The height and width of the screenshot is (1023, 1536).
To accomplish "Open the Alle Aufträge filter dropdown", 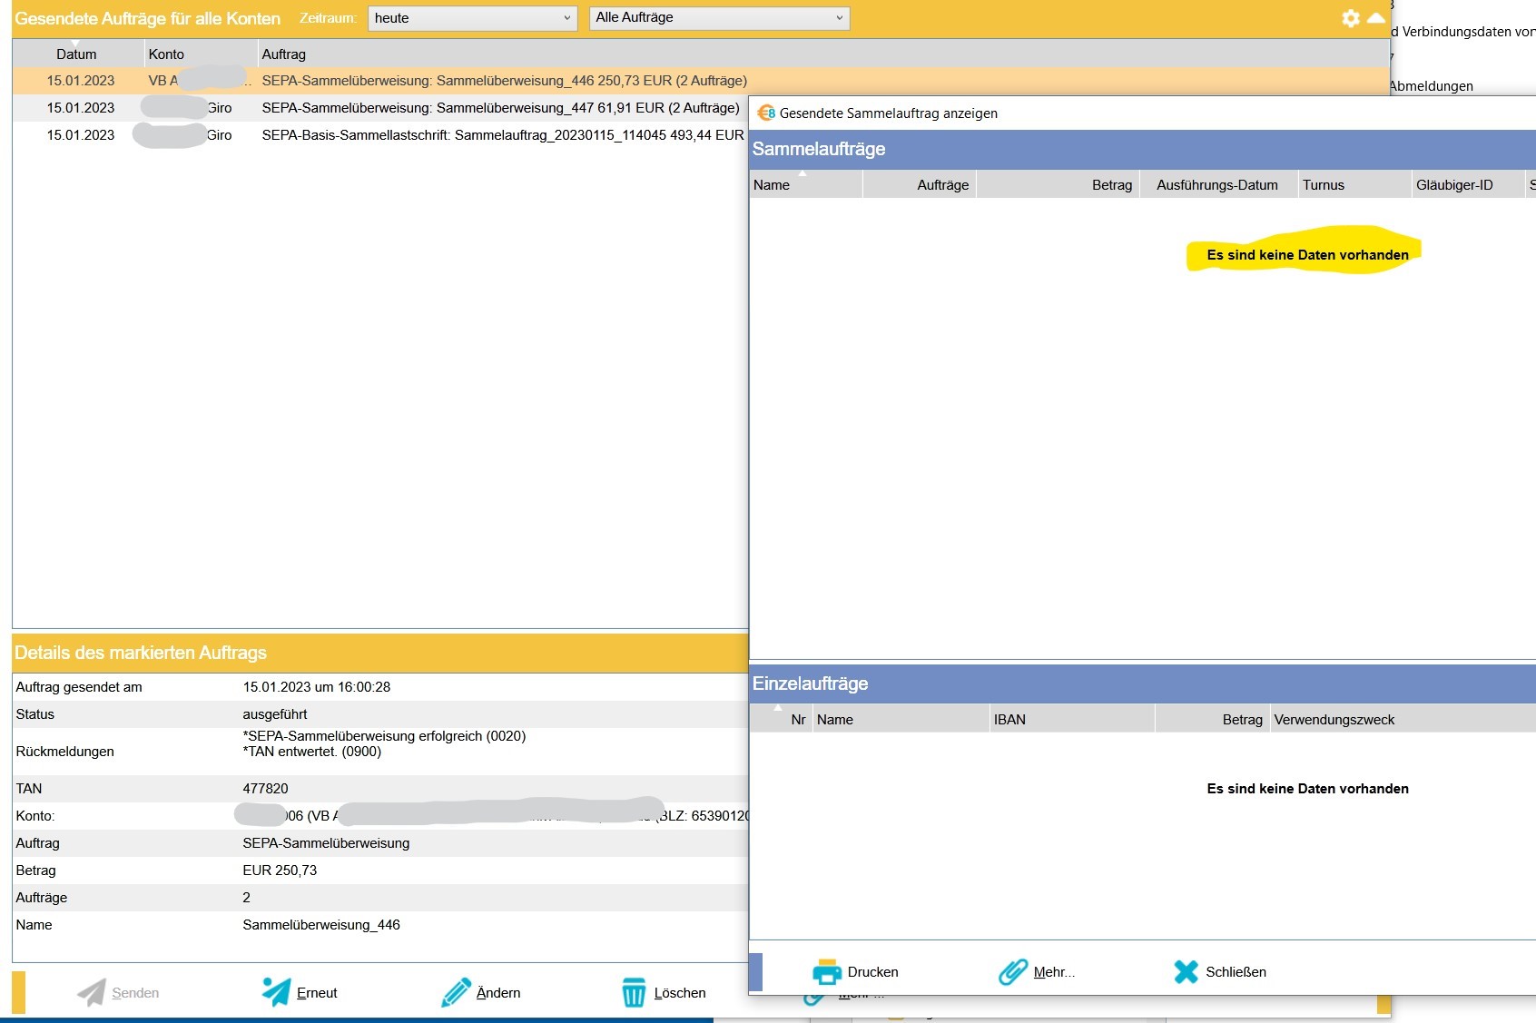I will click(719, 18).
